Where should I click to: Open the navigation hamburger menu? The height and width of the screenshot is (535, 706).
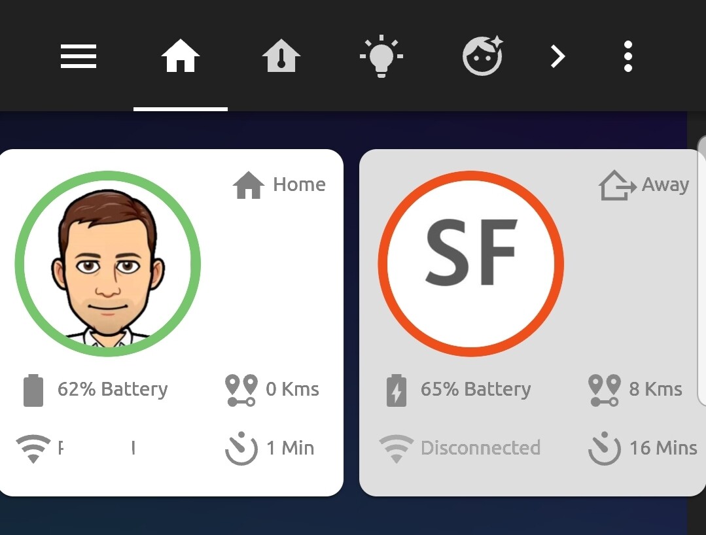point(78,56)
